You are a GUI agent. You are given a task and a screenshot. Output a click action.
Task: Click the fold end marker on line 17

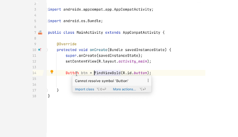coord(47,90)
